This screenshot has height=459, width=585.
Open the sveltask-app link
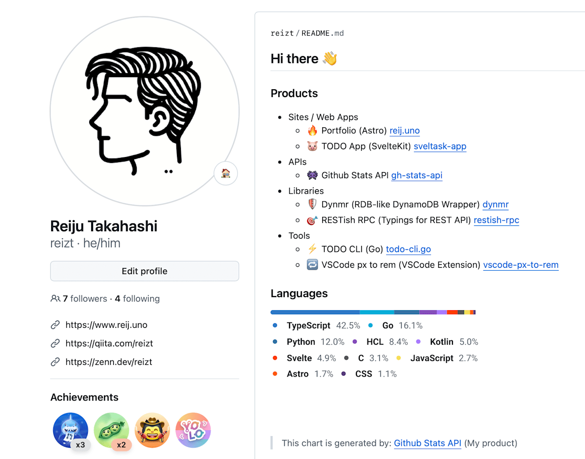coord(440,146)
